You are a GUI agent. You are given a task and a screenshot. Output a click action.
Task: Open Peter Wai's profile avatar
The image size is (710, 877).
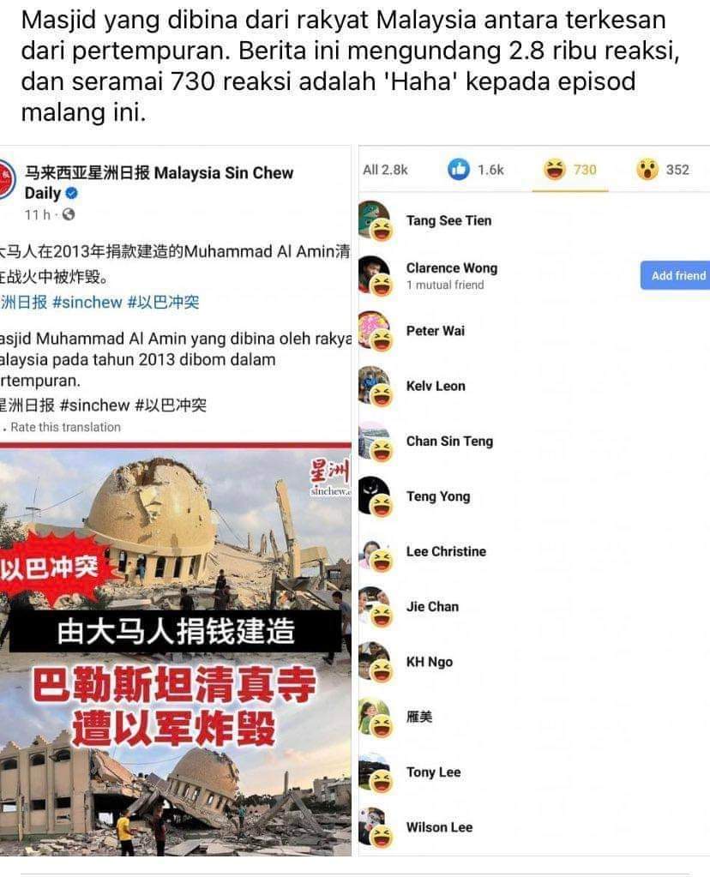374,330
